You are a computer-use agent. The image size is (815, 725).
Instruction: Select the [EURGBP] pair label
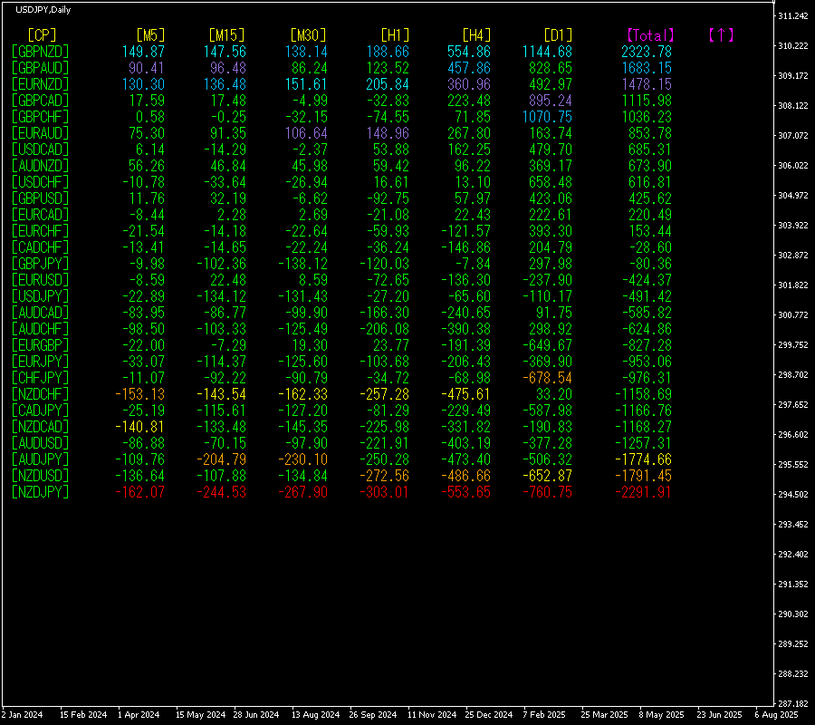click(x=41, y=345)
